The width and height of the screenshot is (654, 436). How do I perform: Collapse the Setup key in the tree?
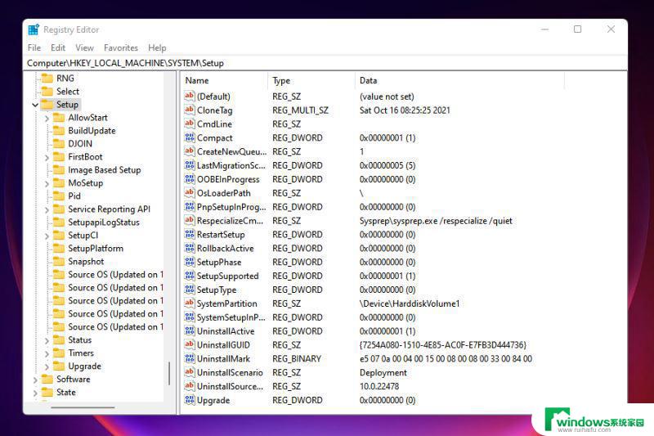35,105
